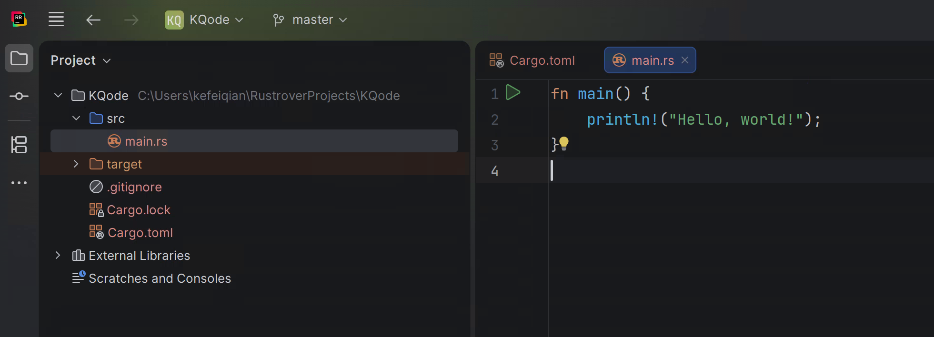Open the Structure tool window icon
Image resolution: width=934 pixels, height=337 pixels.
pyautogui.click(x=19, y=145)
